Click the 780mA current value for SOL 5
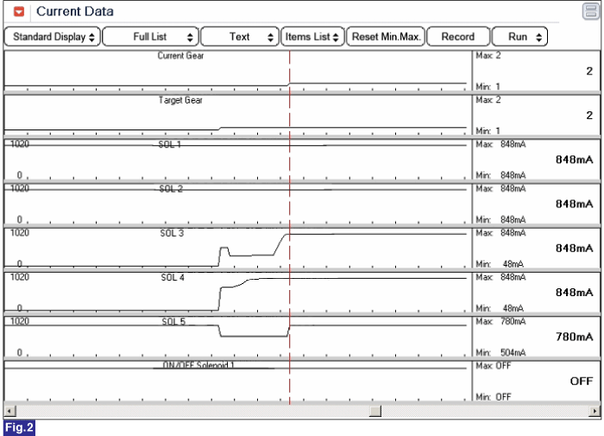This screenshot has height=436, width=604. coord(574,337)
